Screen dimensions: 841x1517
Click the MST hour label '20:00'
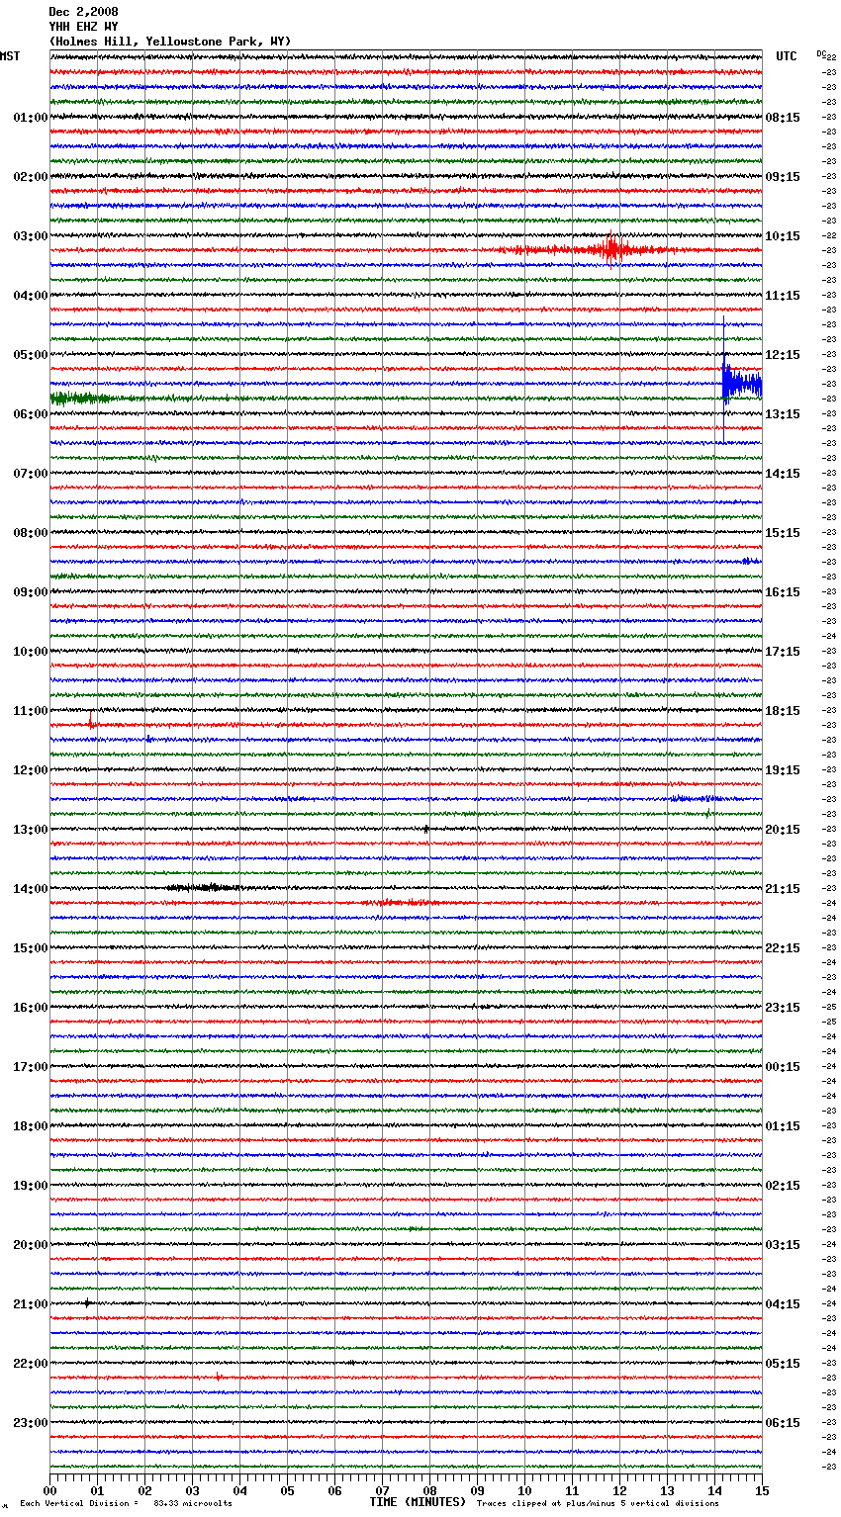tap(31, 1245)
